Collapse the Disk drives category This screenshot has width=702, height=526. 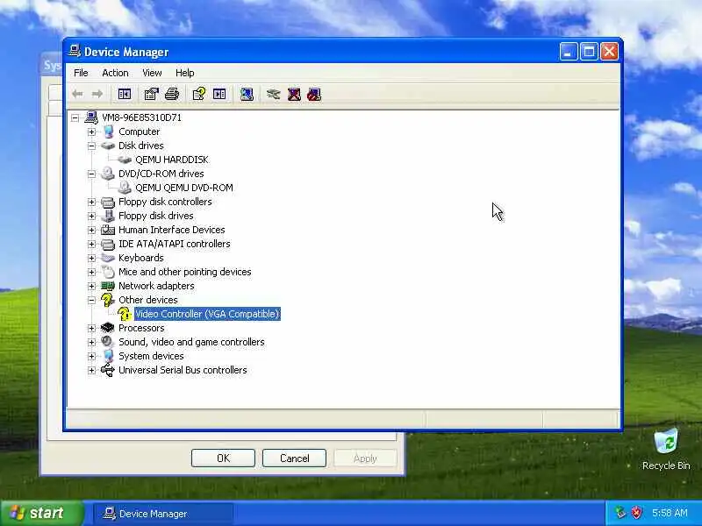point(92,146)
